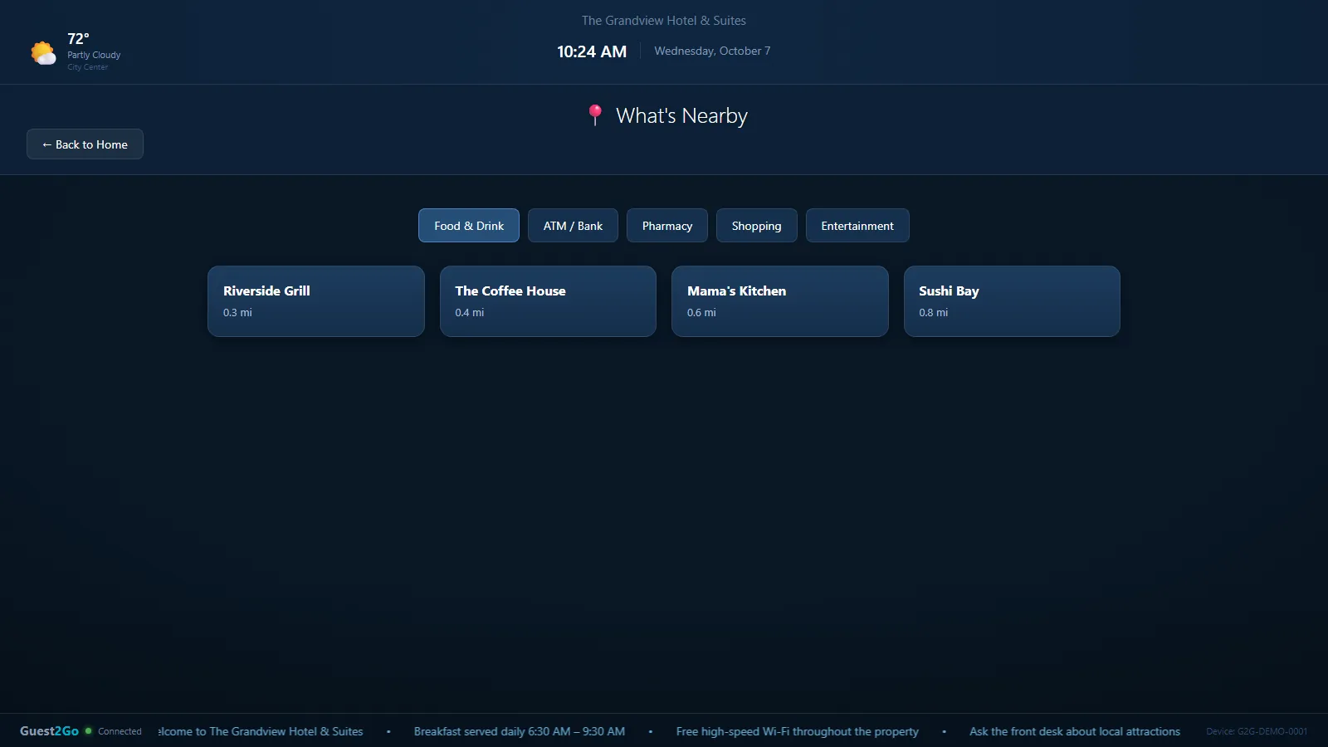Go back using Back to Home button
The width and height of the screenshot is (1328, 747).
(85, 144)
